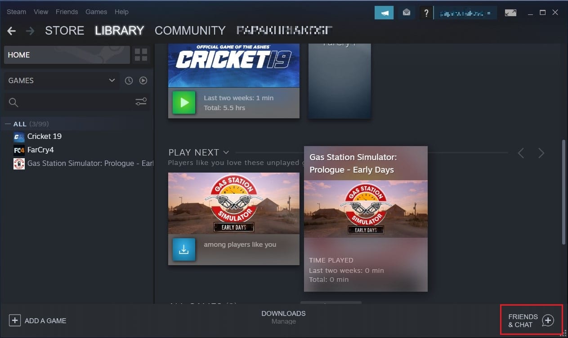Image resolution: width=568 pixels, height=338 pixels.
Task: Click Manage under DOWNLOADS
Action: (x=283, y=322)
